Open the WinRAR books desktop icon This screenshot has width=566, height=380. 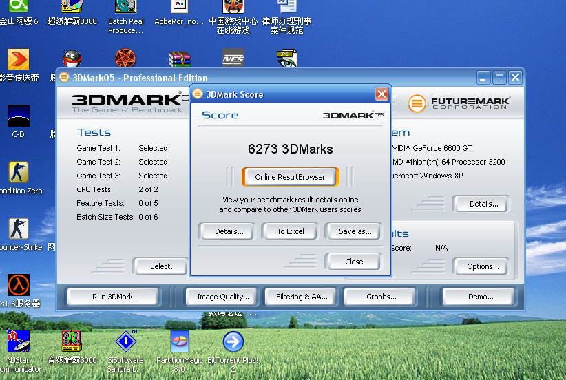[x=180, y=59]
